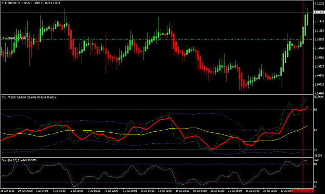Click the 25 Jul 04:00 time axis label
Viewport: 325px width, 194px height.
coord(252,191)
